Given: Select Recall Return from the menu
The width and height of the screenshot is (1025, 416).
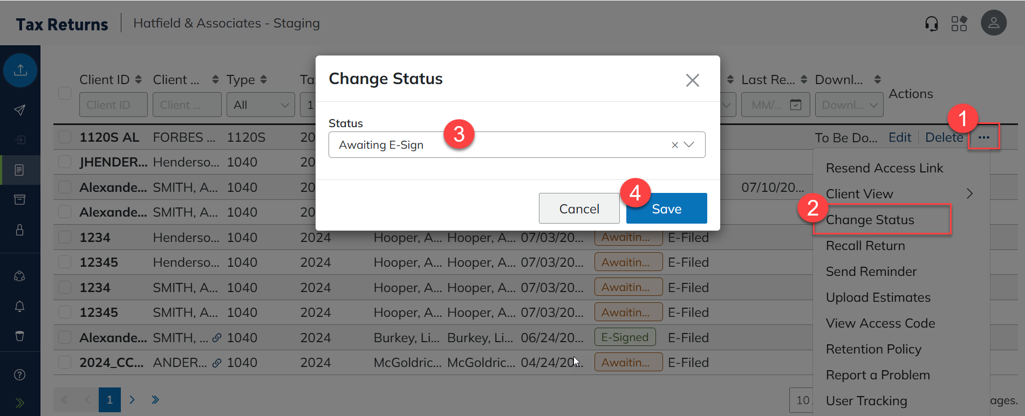Looking at the screenshot, I should pyautogui.click(x=865, y=246).
